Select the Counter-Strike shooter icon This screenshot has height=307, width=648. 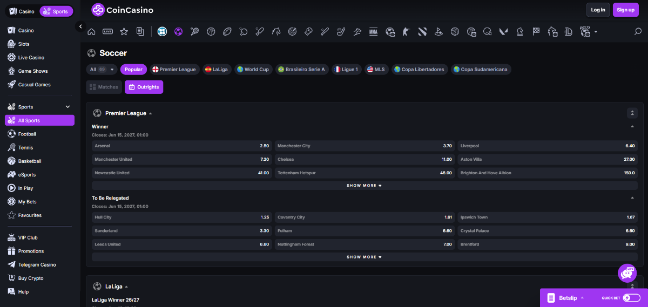point(406,32)
